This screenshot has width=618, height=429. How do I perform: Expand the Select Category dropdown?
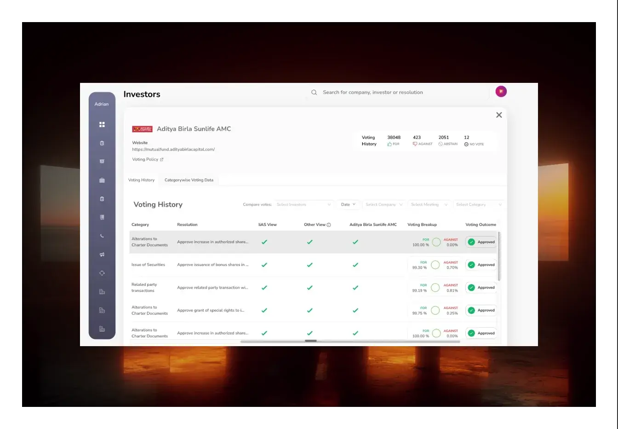click(x=479, y=205)
